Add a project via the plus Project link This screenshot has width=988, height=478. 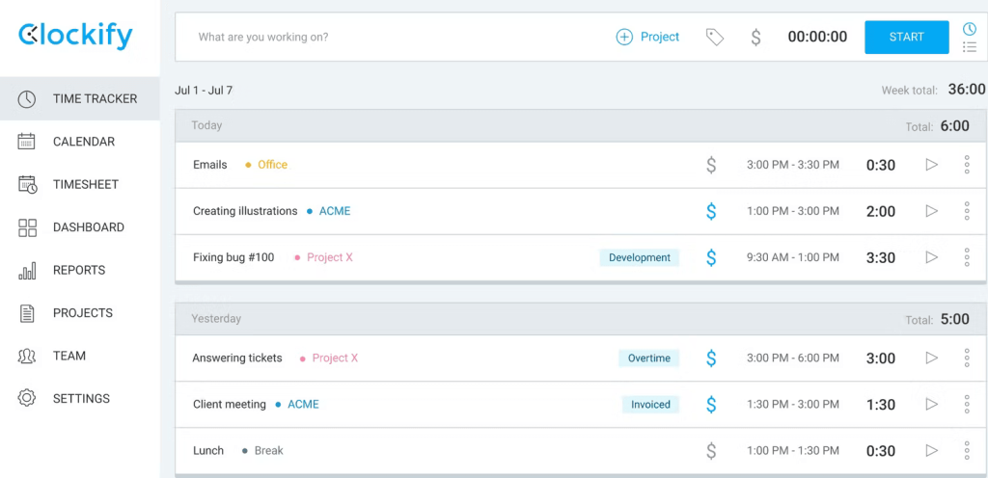point(647,38)
